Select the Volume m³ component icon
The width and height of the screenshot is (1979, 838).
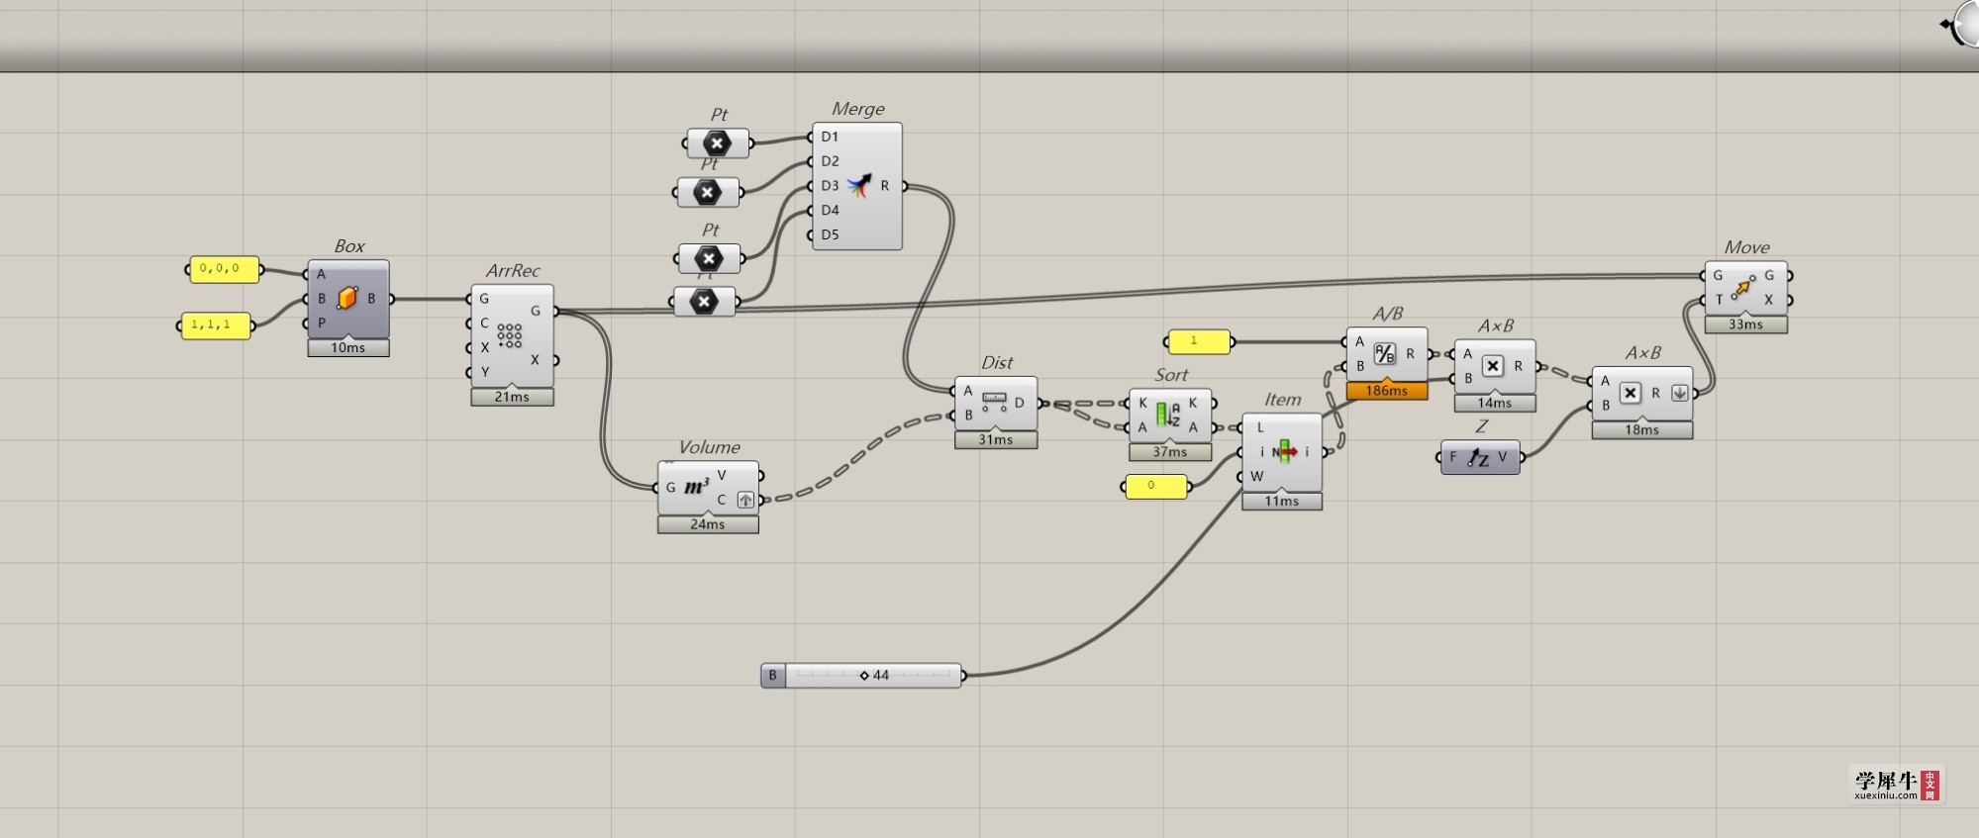(x=697, y=487)
